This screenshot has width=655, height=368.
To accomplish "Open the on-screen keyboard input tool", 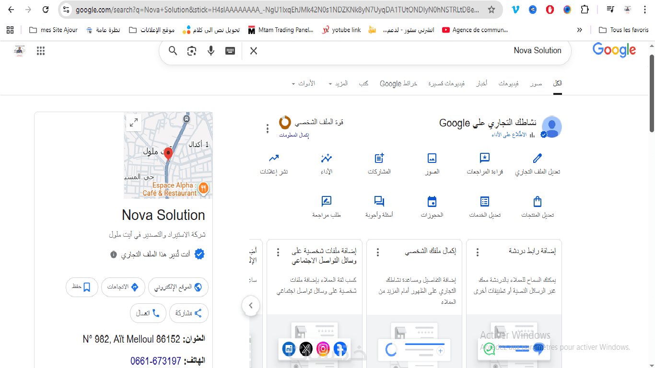I will click(230, 51).
